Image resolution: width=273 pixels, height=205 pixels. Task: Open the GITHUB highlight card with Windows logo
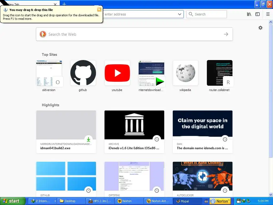(66, 180)
